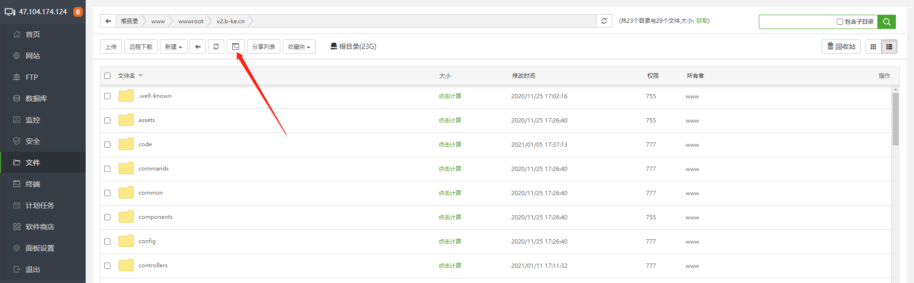Navigate to wwwroot breadcrumb
Screen dimensions: 914x283
[191, 21]
